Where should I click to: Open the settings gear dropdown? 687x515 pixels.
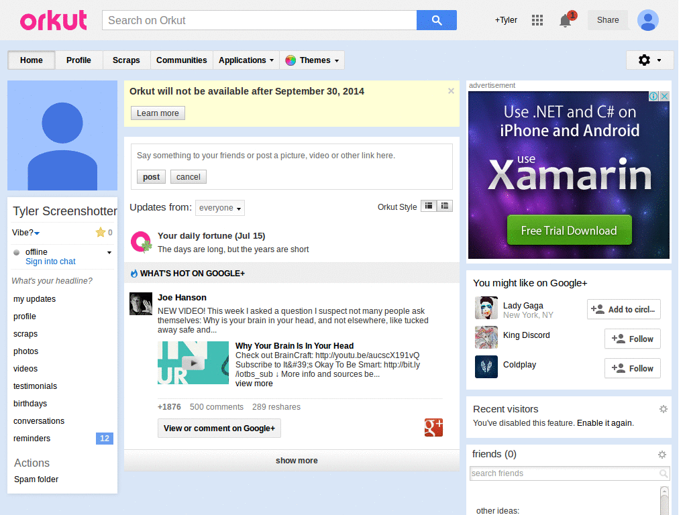[x=649, y=60]
